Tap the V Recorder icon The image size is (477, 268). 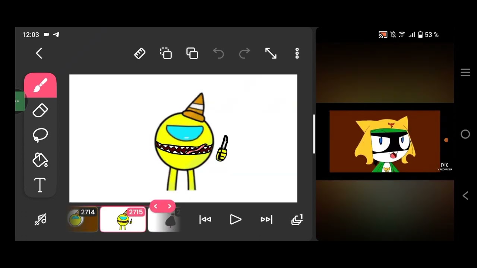[445, 166]
